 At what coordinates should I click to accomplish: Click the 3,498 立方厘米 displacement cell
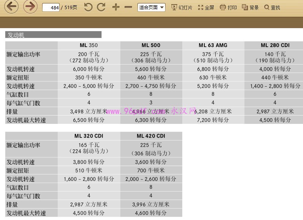pyautogui.click(x=89, y=111)
